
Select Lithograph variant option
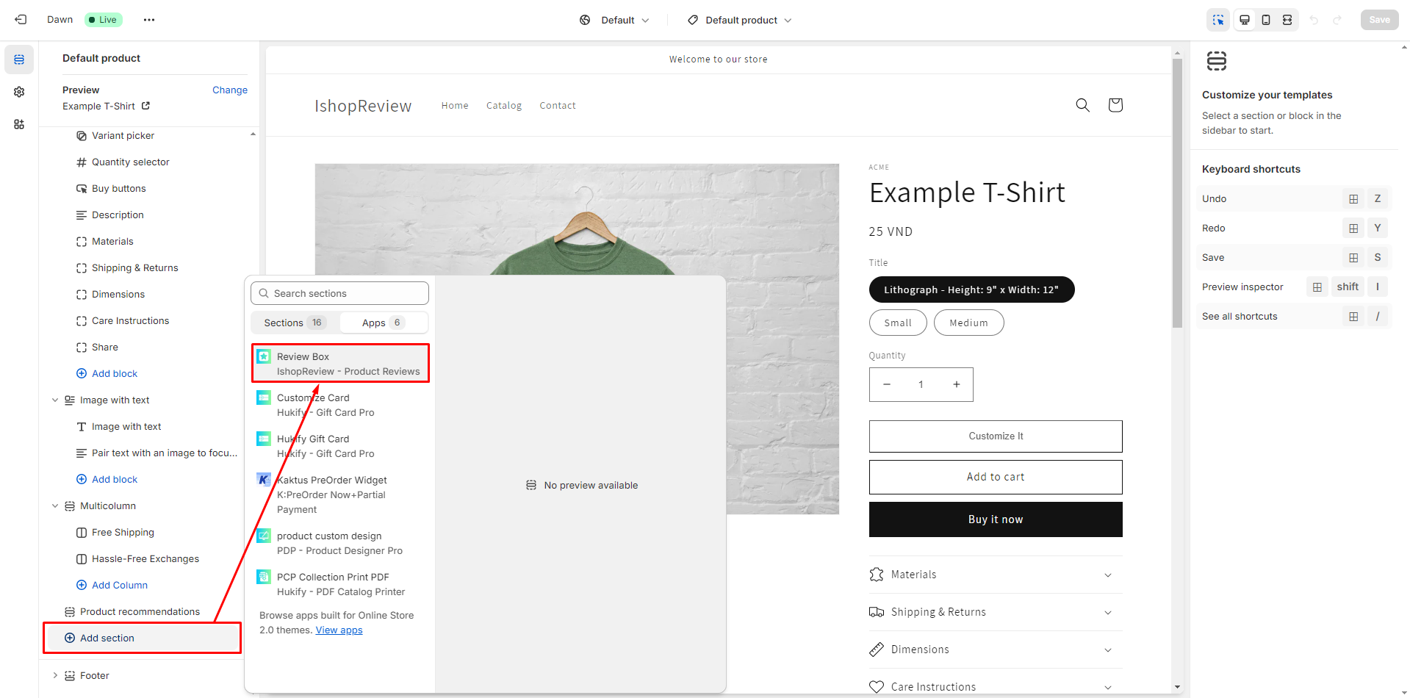[971, 289]
